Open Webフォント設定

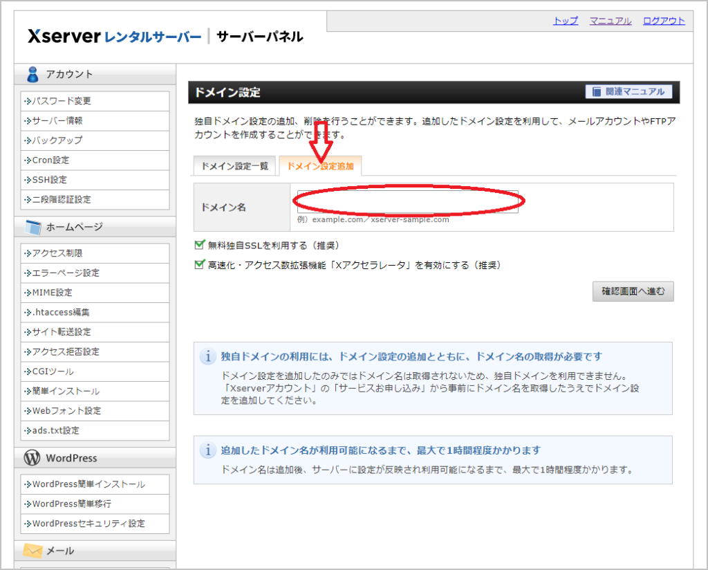tap(95, 411)
